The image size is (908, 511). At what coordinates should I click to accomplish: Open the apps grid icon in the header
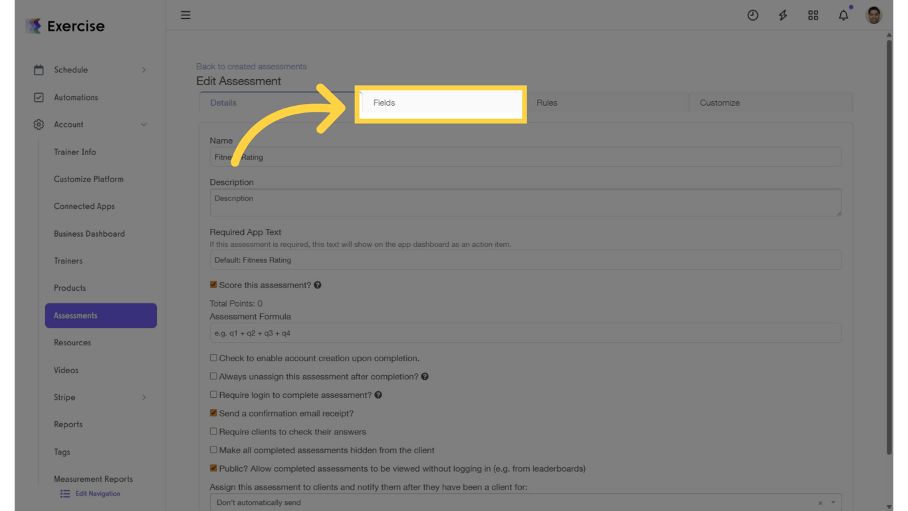813,15
